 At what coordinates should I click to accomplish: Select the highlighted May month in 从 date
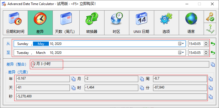[x=41, y=44]
